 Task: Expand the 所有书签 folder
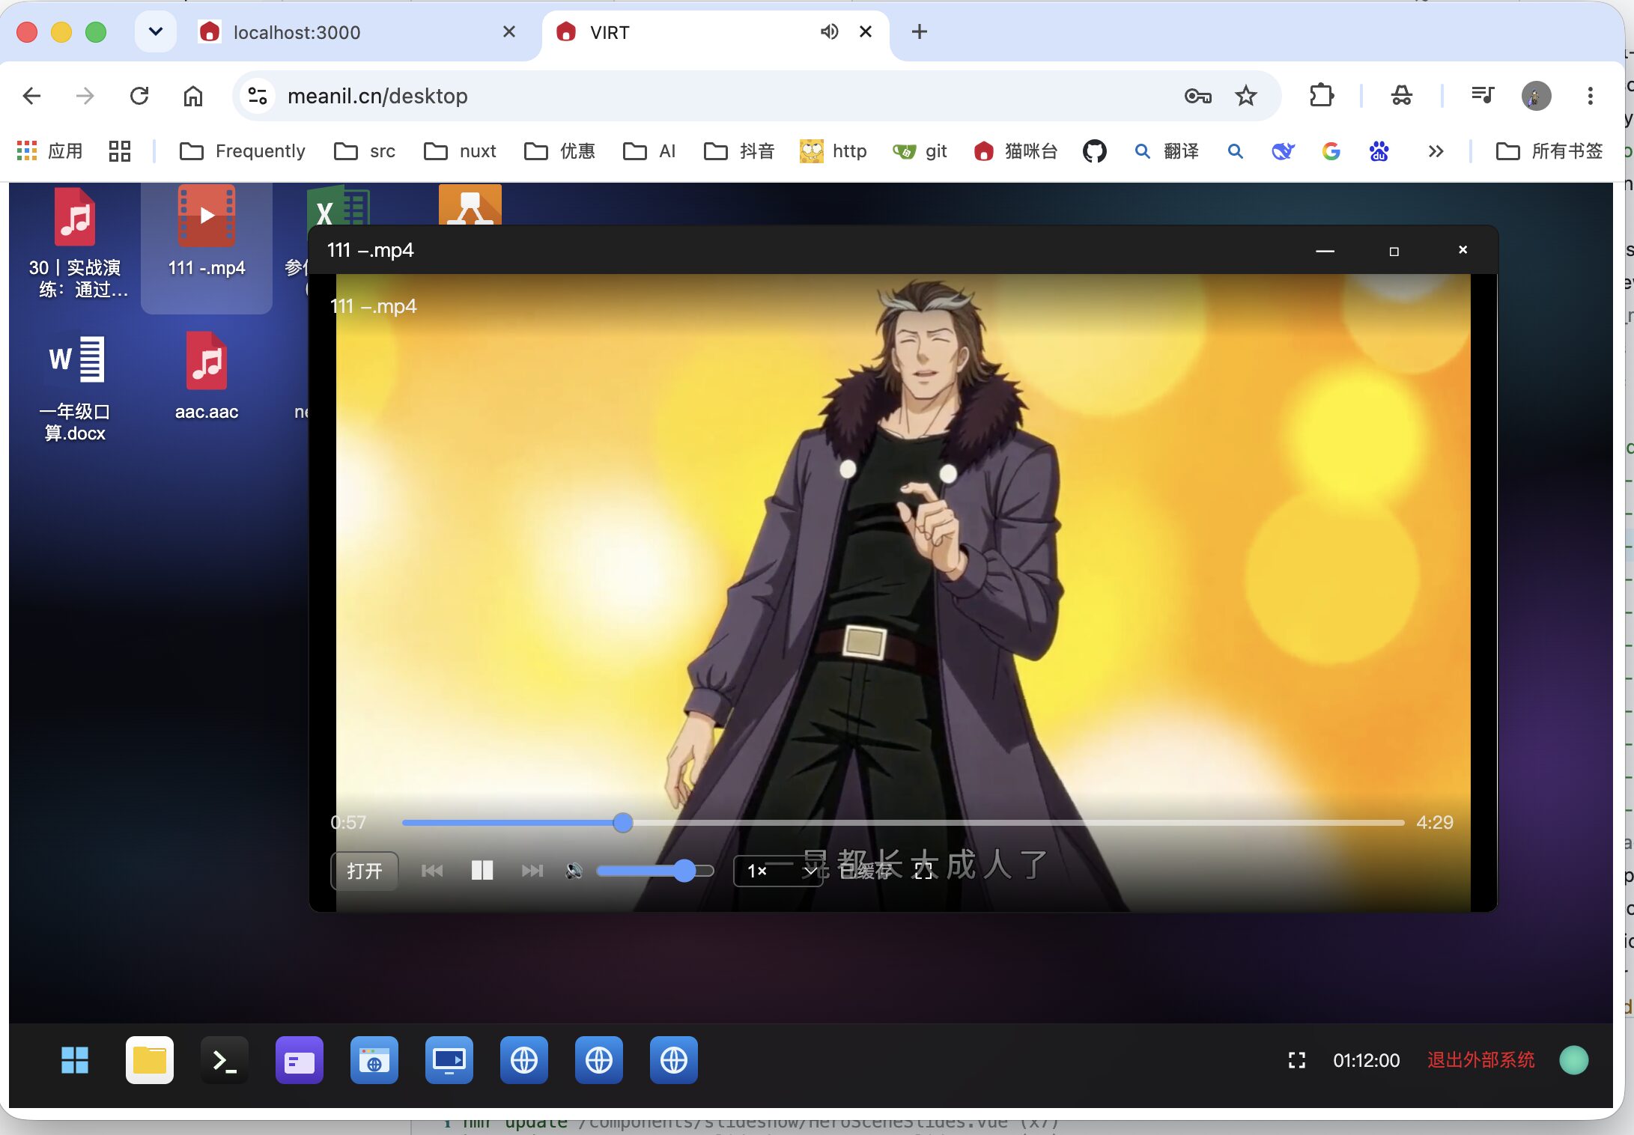(1549, 151)
